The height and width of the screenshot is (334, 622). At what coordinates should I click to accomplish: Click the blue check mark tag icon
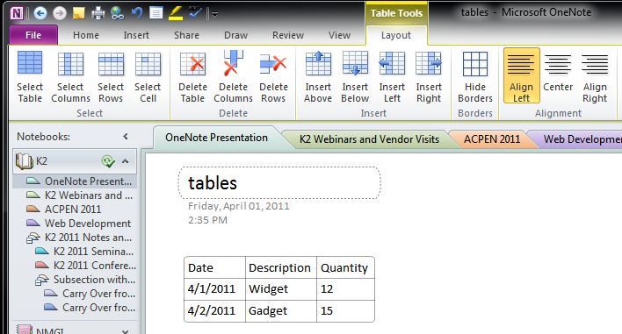[195, 12]
